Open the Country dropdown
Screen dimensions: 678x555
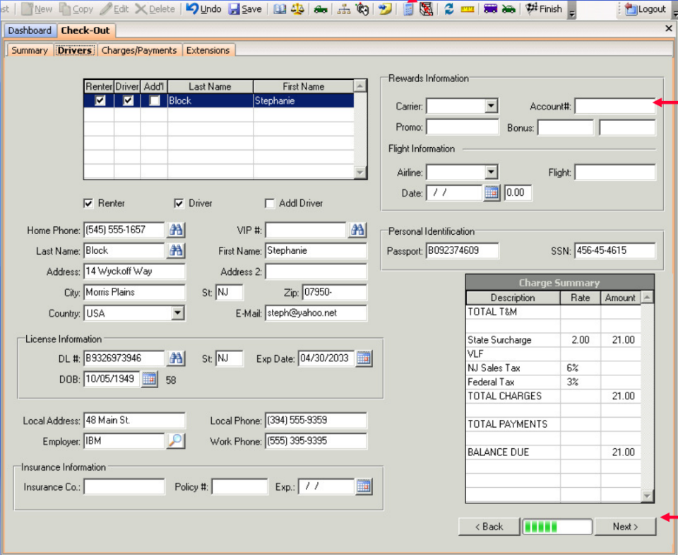point(179,313)
